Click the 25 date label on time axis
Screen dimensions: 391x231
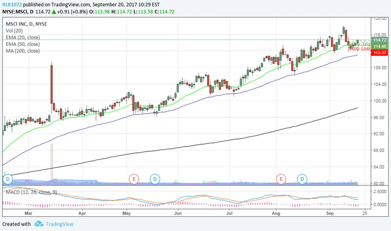coord(365,213)
